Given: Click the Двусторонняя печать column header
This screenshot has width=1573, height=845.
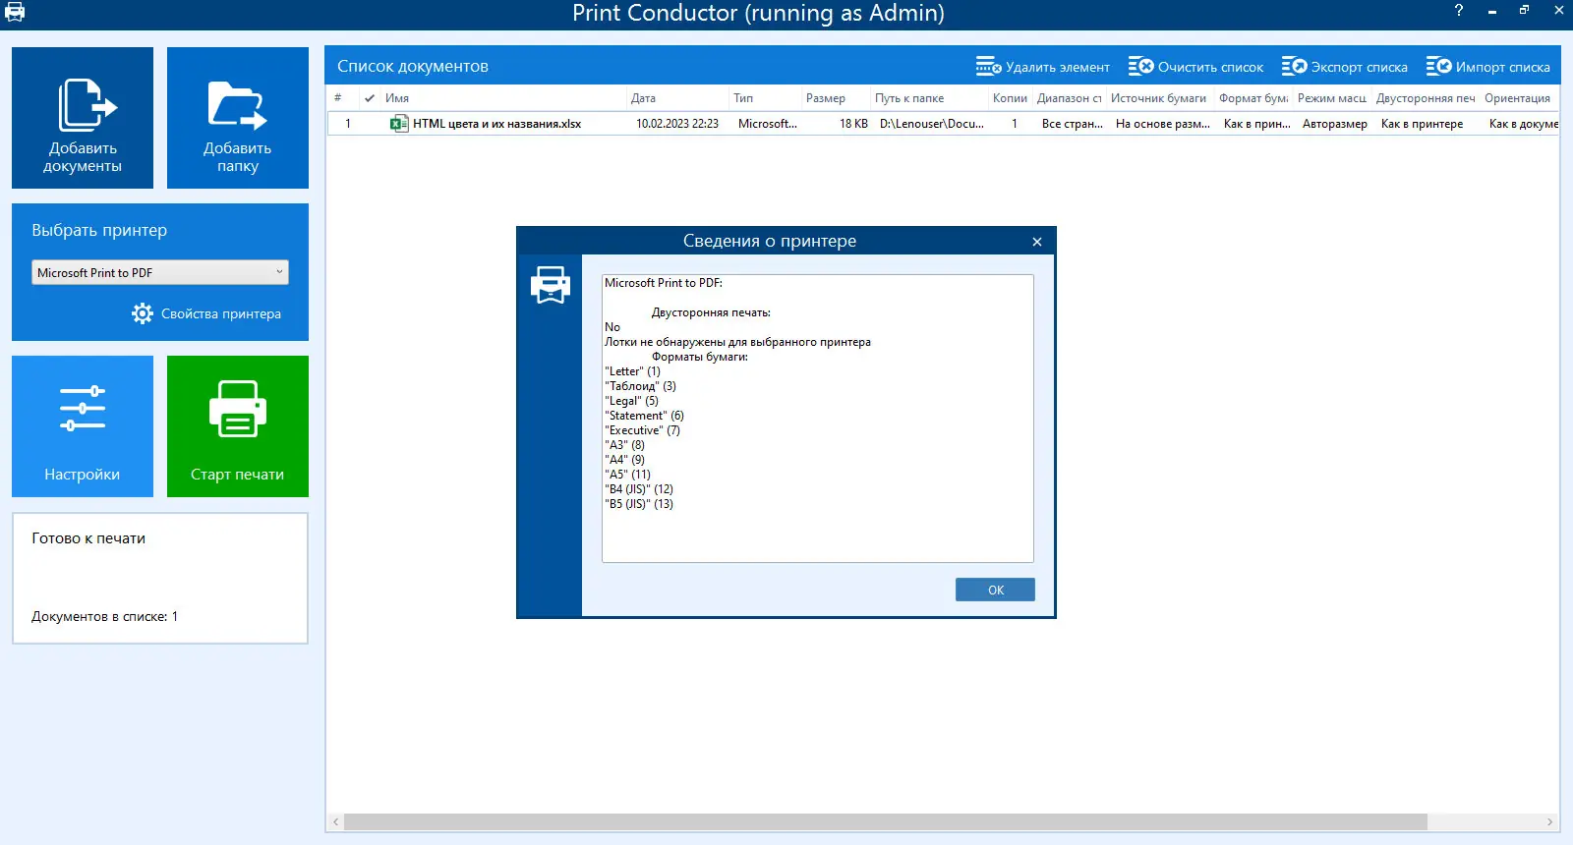Looking at the screenshot, I should pos(1426,98).
